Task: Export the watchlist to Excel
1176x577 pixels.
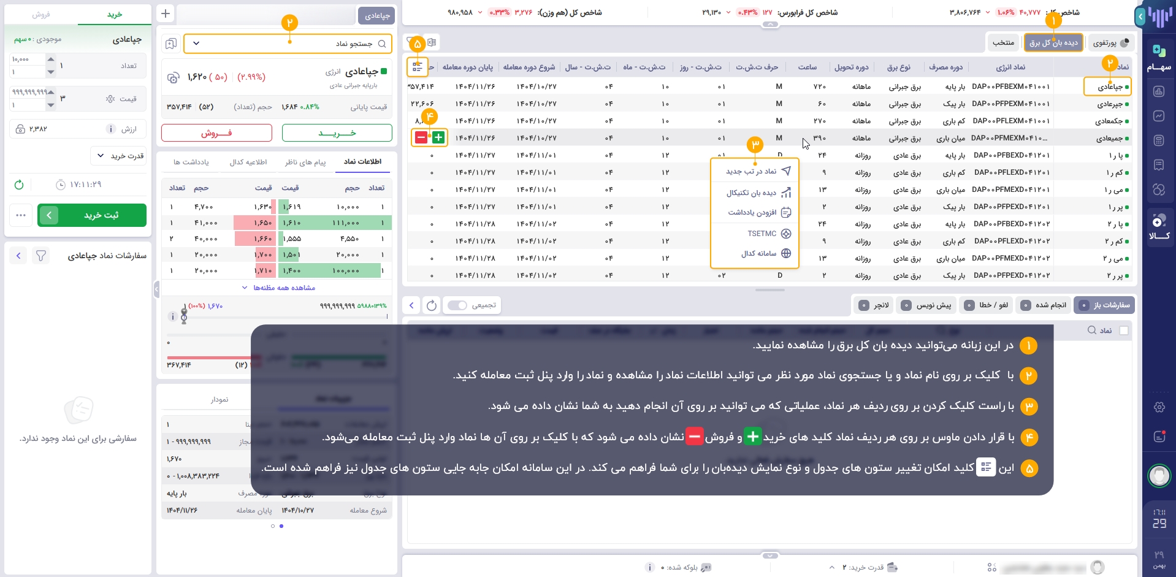Action: [x=431, y=42]
